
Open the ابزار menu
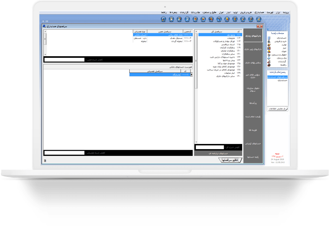278,12
